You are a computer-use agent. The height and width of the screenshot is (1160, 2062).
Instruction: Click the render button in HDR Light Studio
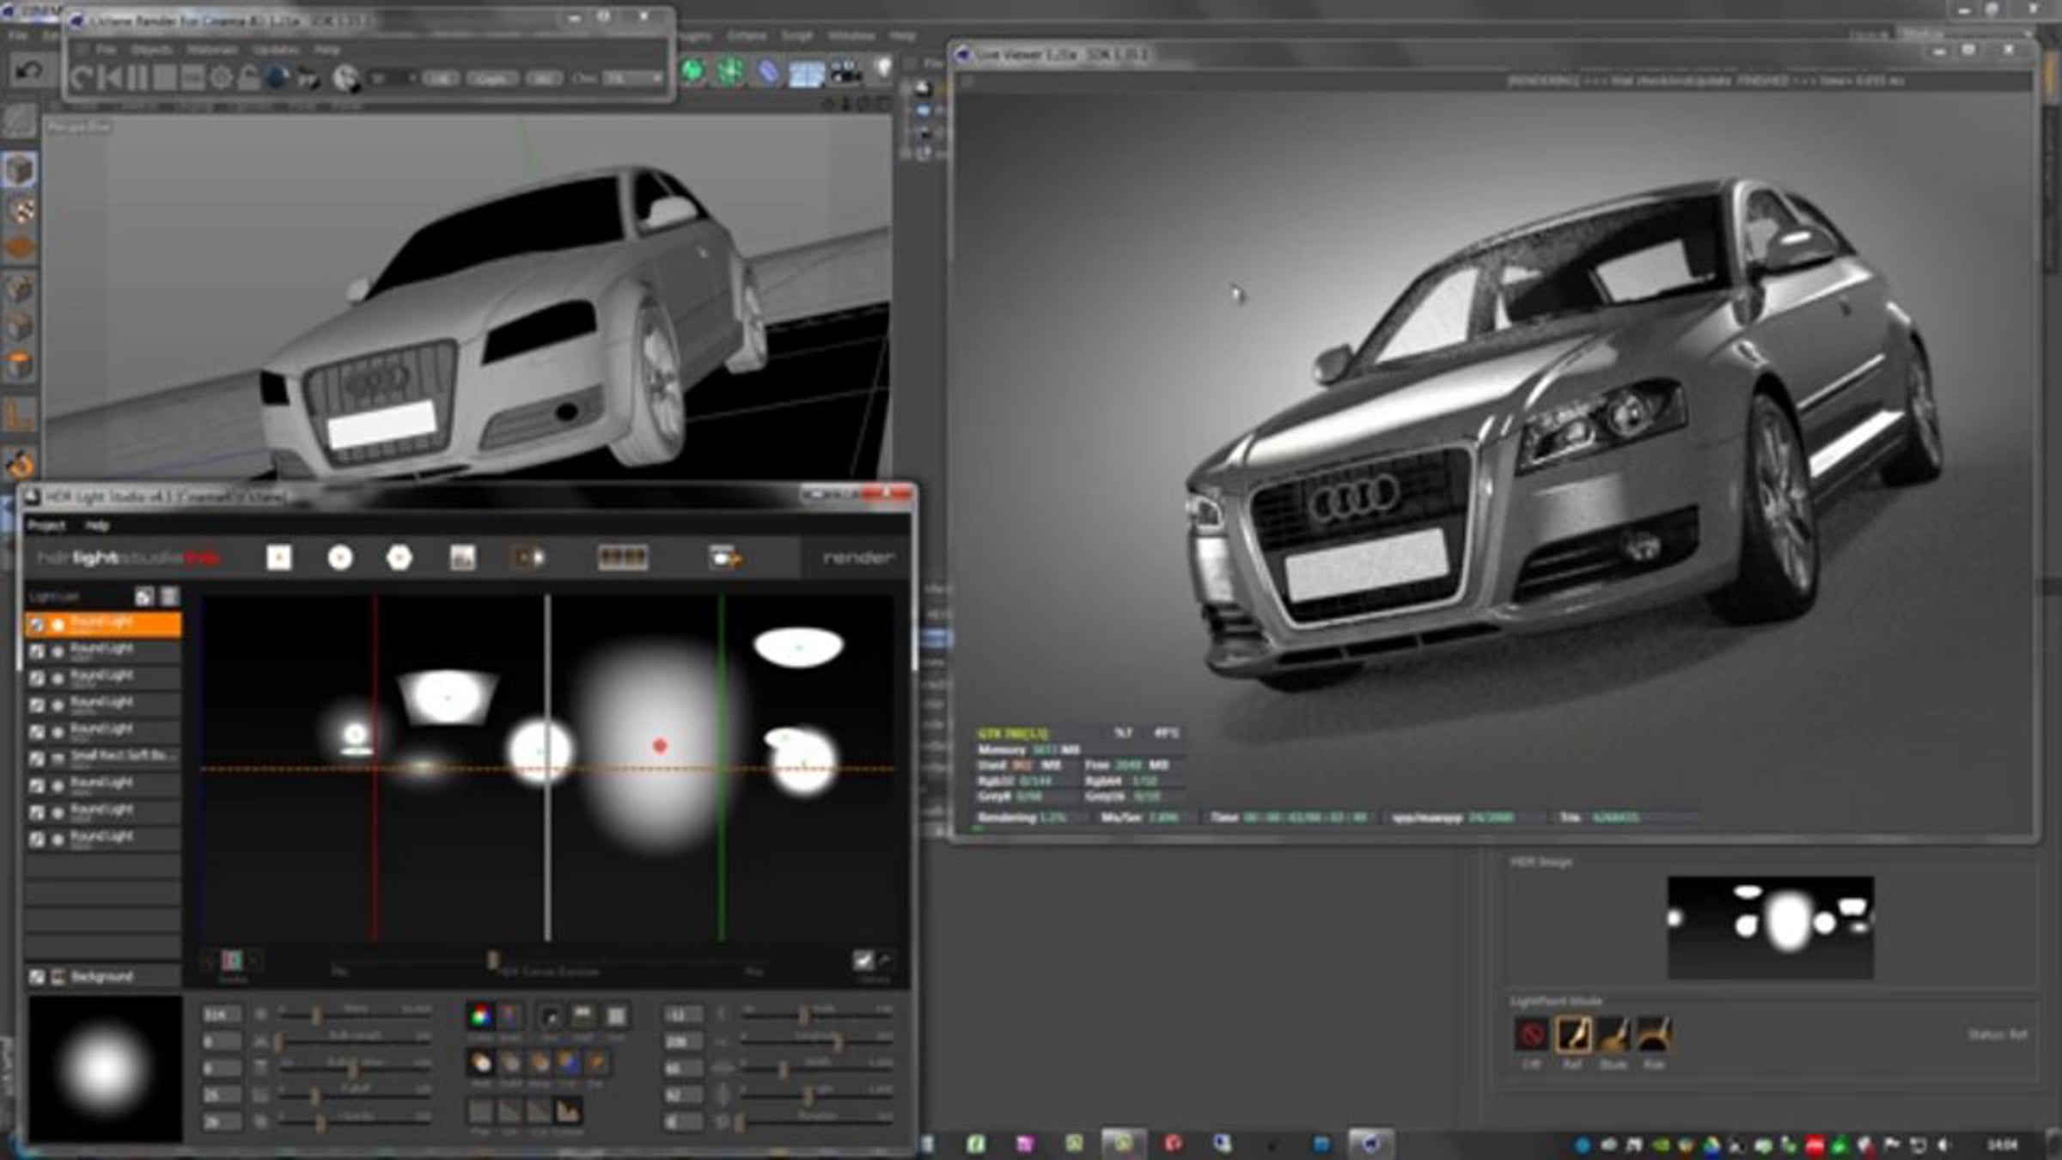[857, 559]
